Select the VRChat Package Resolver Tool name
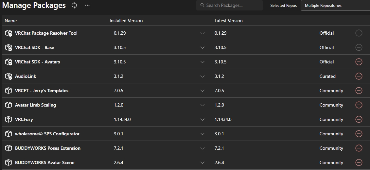The height and width of the screenshot is (170, 370). pyautogui.click(x=46, y=33)
